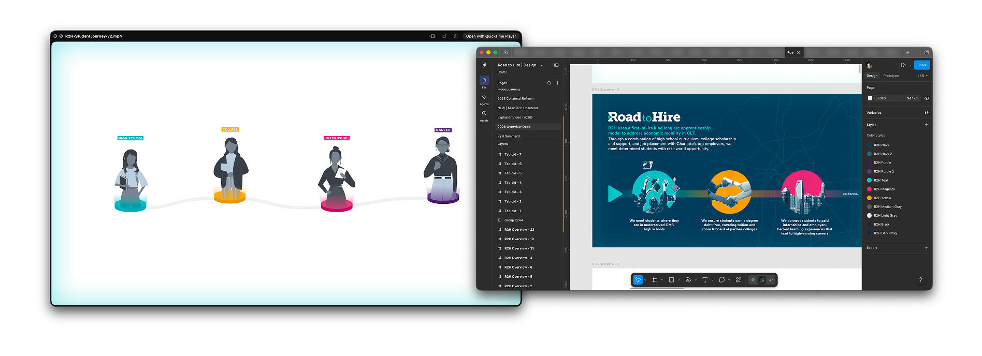The image size is (982, 356).
Task: Switch to Design mode toggle in toolbar
Action: (762, 280)
